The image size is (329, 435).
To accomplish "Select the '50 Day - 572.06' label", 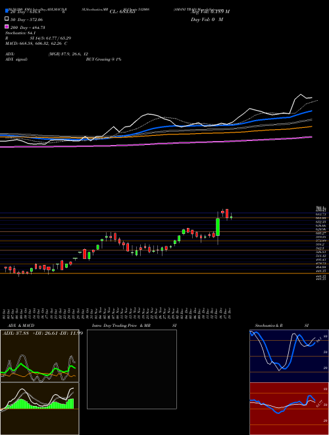I will coord(26,20).
